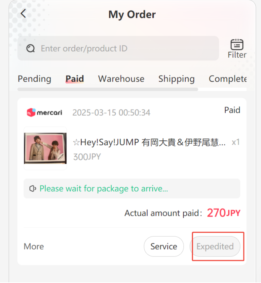Click the speaker notice icon
Screen dimensions: 261x283
pos(33,189)
